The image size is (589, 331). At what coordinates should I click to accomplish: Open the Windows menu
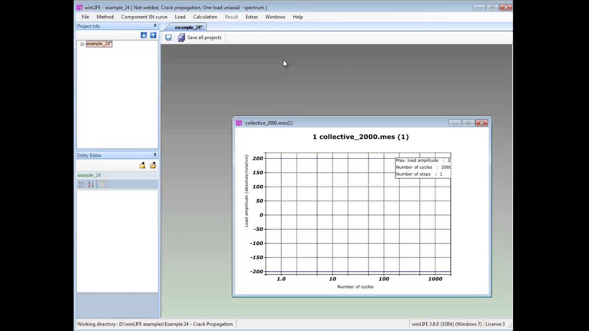275,17
